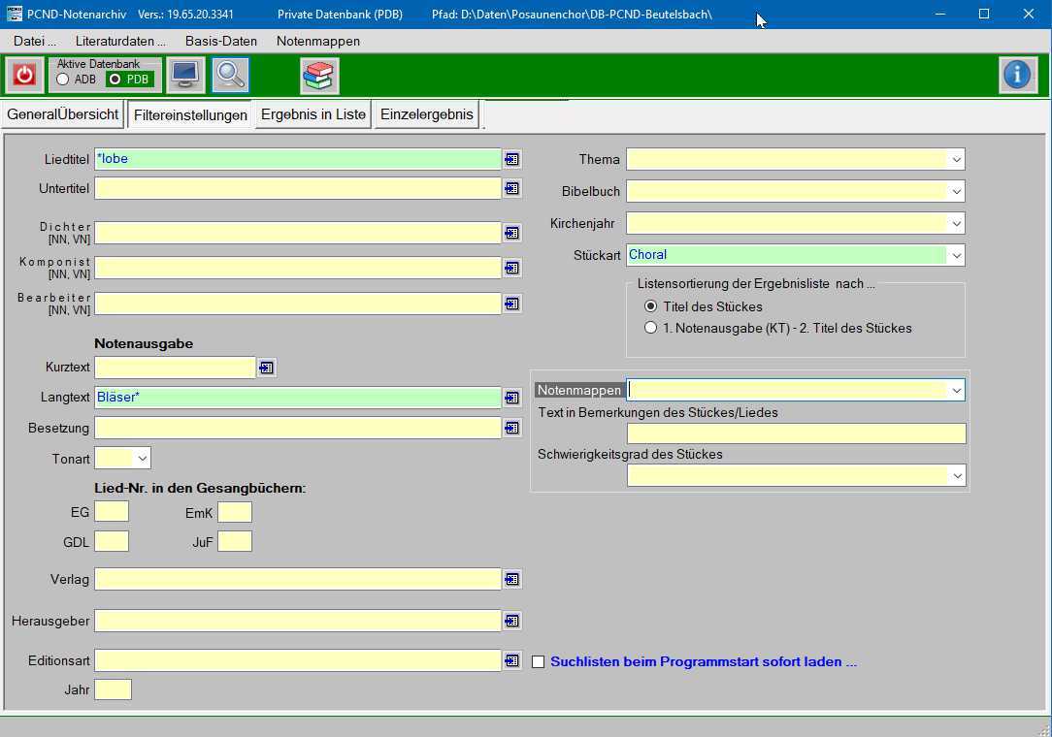Open lookup list icon for Verlag
The image size is (1052, 737).
tap(511, 579)
